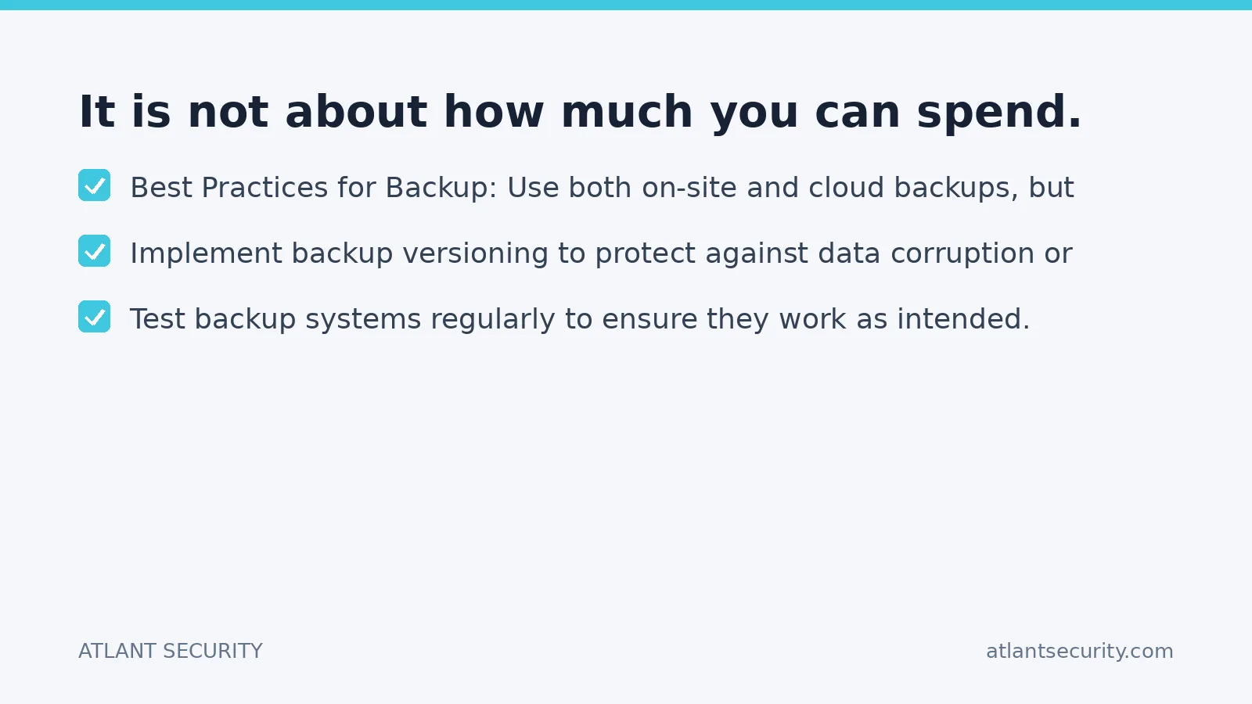Click the word 'much' in the heading

[x=627, y=112]
